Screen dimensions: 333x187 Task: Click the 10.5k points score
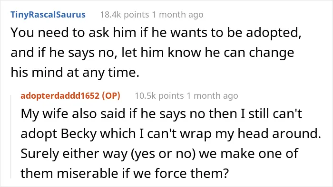pos(159,96)
